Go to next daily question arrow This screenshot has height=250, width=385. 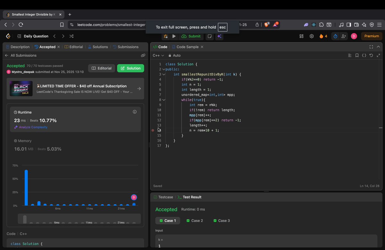63,36
